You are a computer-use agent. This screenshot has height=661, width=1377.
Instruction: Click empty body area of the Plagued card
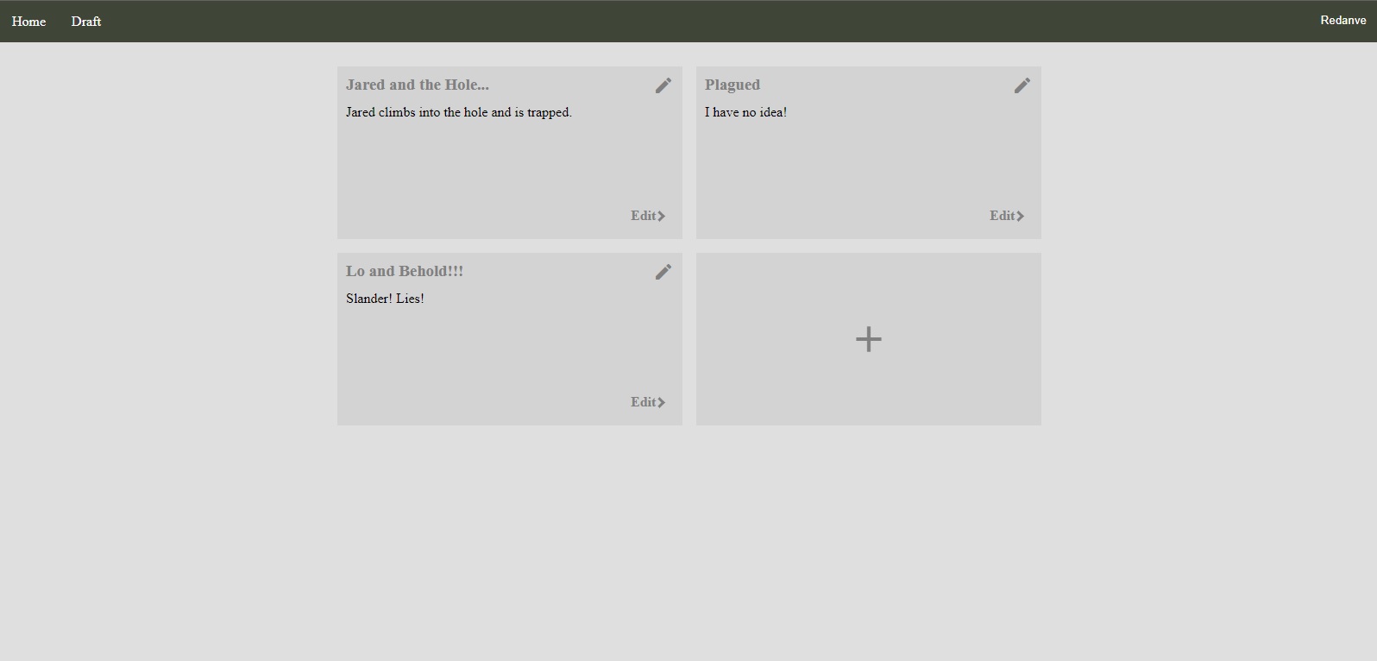868,164
